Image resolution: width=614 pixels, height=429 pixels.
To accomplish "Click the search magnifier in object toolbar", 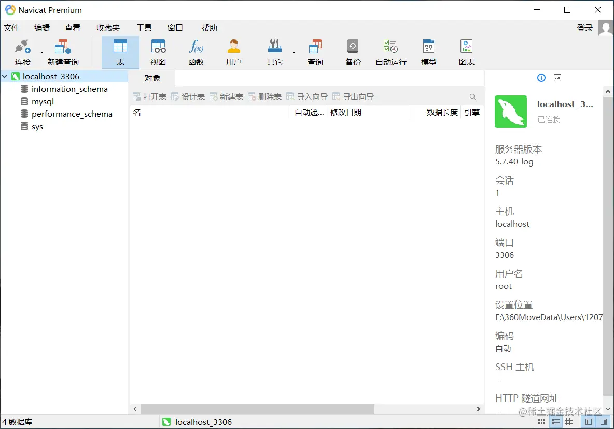I will (472, 97).
